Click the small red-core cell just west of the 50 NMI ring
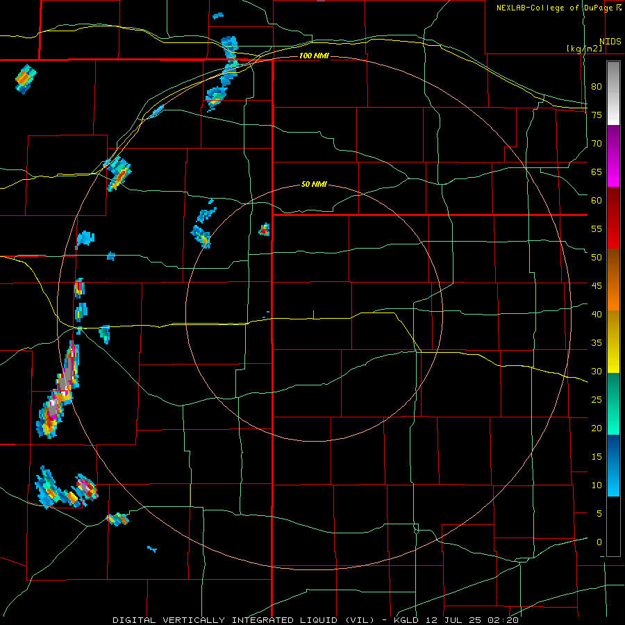 pos(265,230)
